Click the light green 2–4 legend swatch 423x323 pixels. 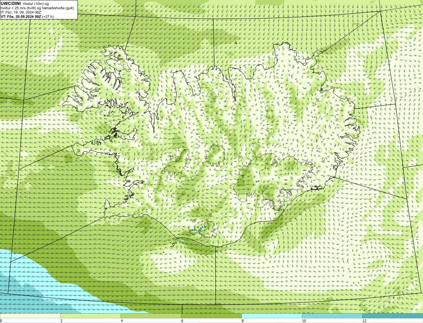pos(91,316)
